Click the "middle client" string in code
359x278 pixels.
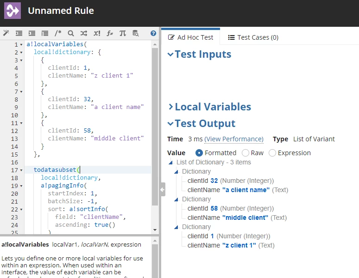point(117,139)
